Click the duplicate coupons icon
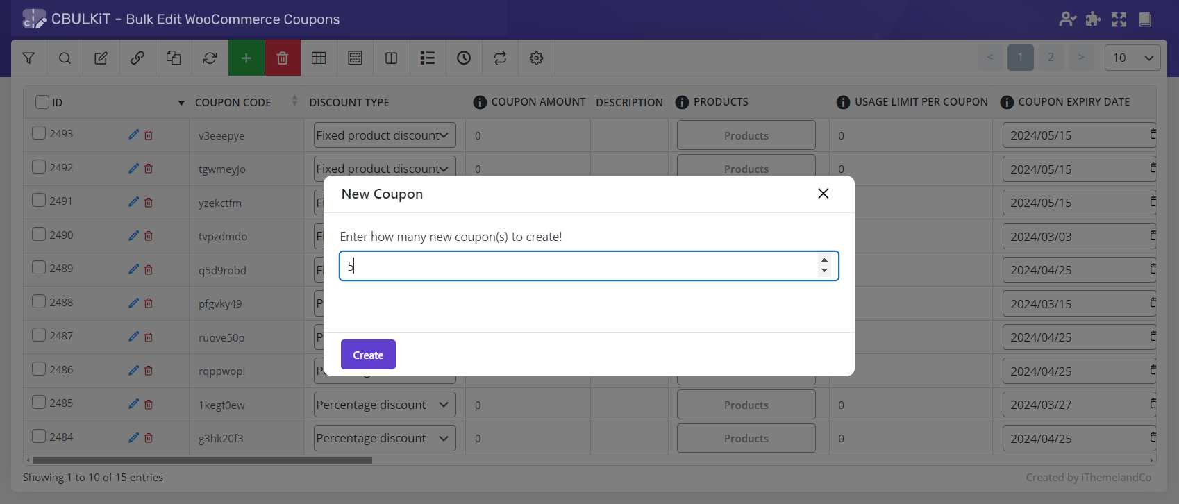 click(x=174, y=58)
